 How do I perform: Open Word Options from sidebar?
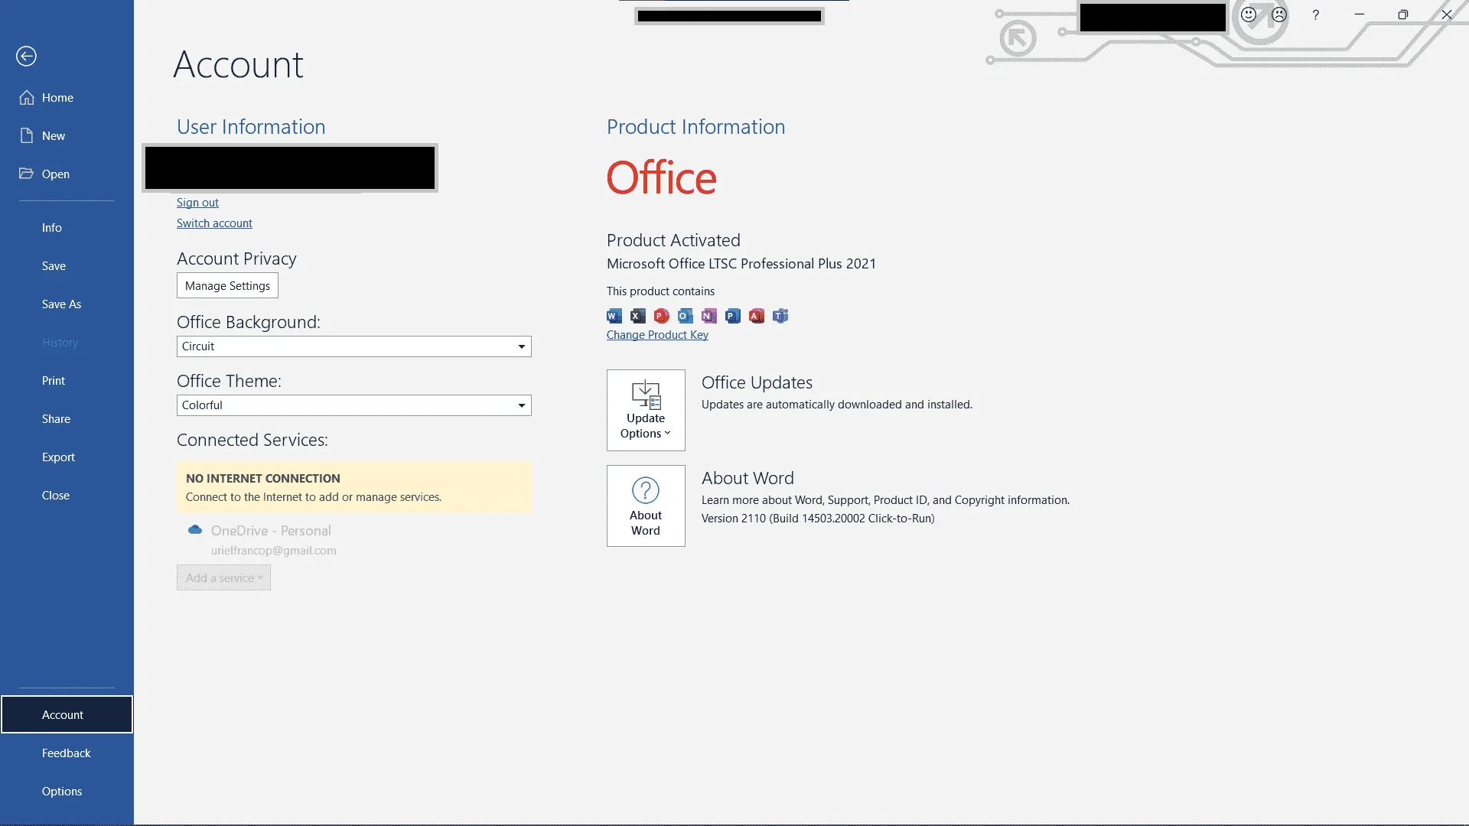[x=67, y=792]
